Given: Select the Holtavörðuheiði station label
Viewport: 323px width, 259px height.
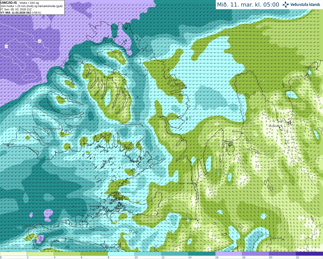Looking at the screenshot, I should coord(189,219).
